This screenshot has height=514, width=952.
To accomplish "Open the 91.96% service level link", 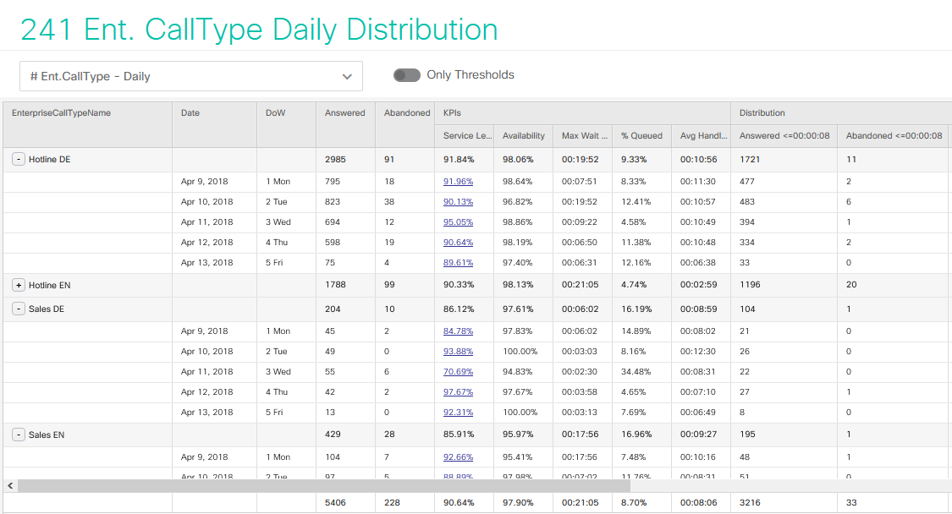I will pos(459,182).
